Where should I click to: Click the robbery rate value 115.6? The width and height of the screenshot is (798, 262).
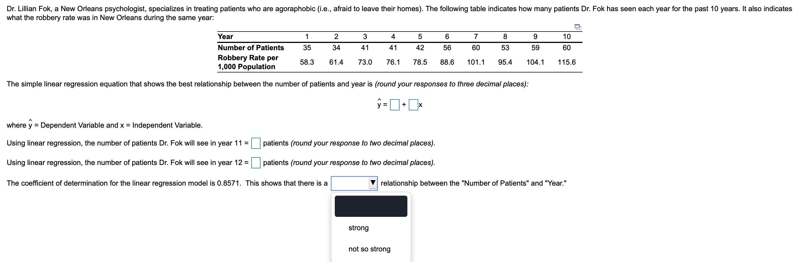[x=567, y=62]
